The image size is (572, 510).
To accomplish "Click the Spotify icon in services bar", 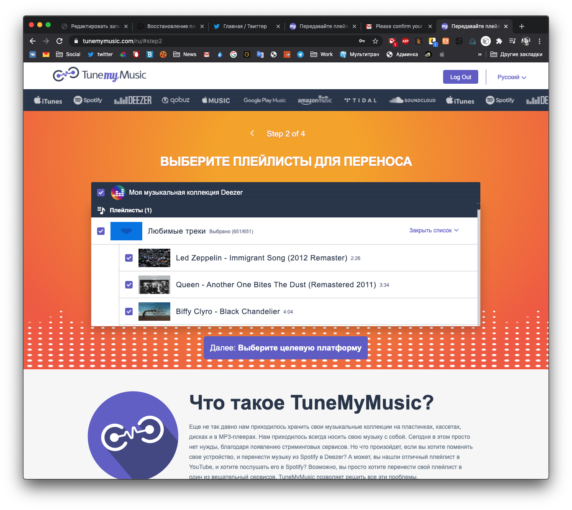I will click(x=88, y=100).
